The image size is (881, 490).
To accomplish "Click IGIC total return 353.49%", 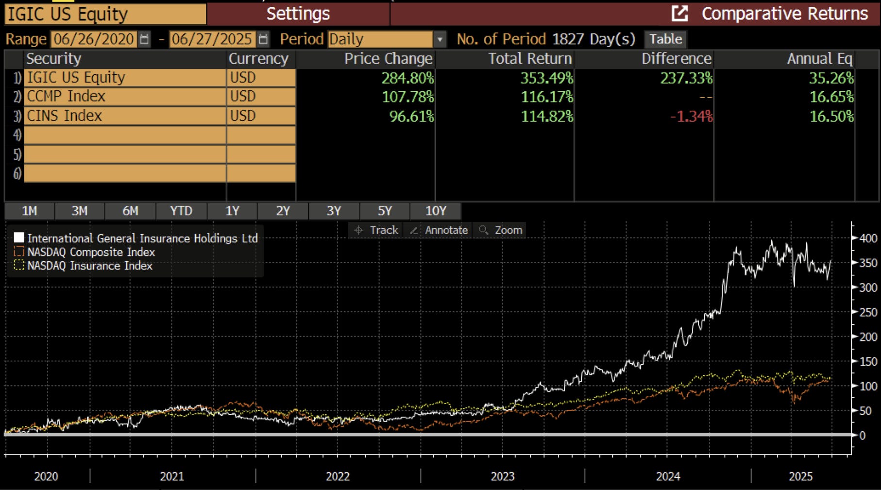I will (x=547, y=78).
